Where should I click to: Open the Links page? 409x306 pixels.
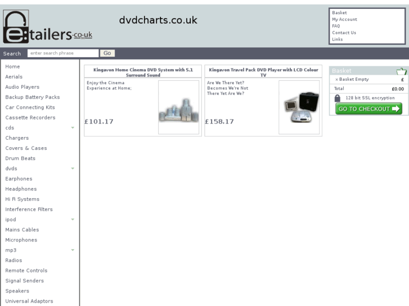pyautogui.click(x=337, y=39)
